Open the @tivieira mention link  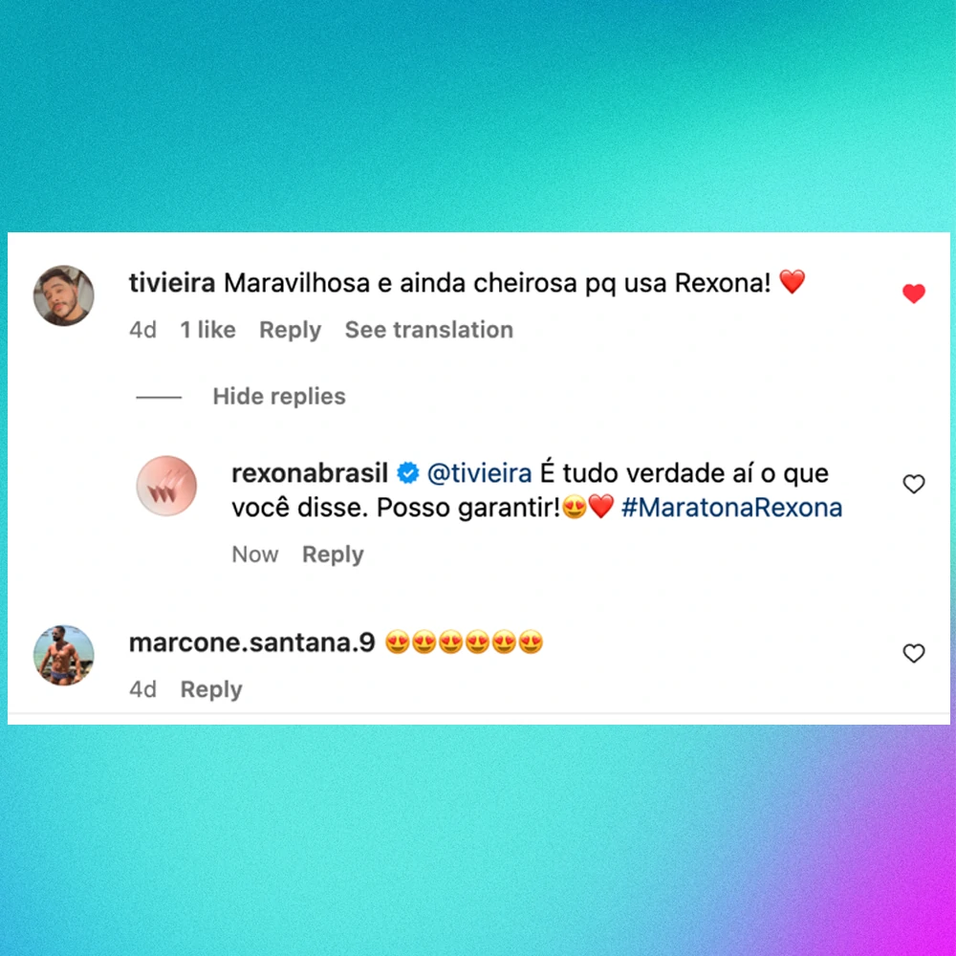click(x=479, y=473)
